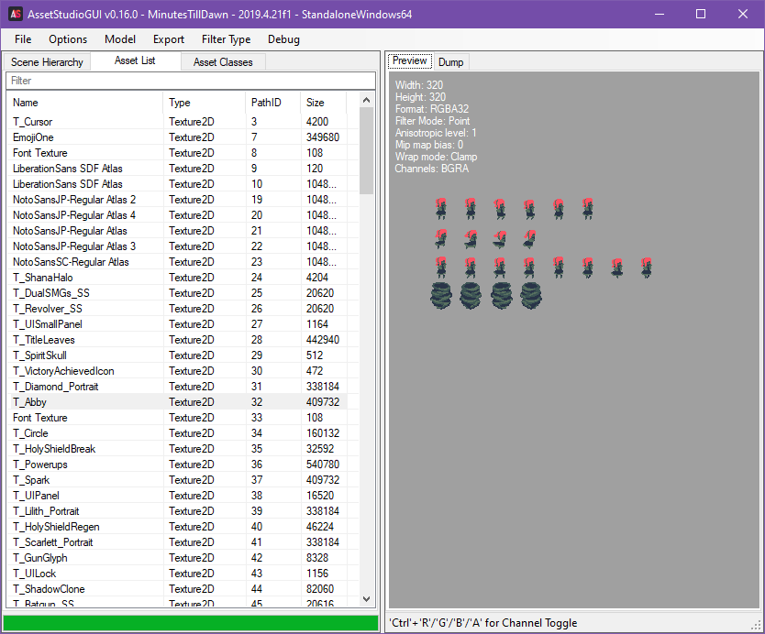
Task: Sort assets by Type column header
Action: 204,103
